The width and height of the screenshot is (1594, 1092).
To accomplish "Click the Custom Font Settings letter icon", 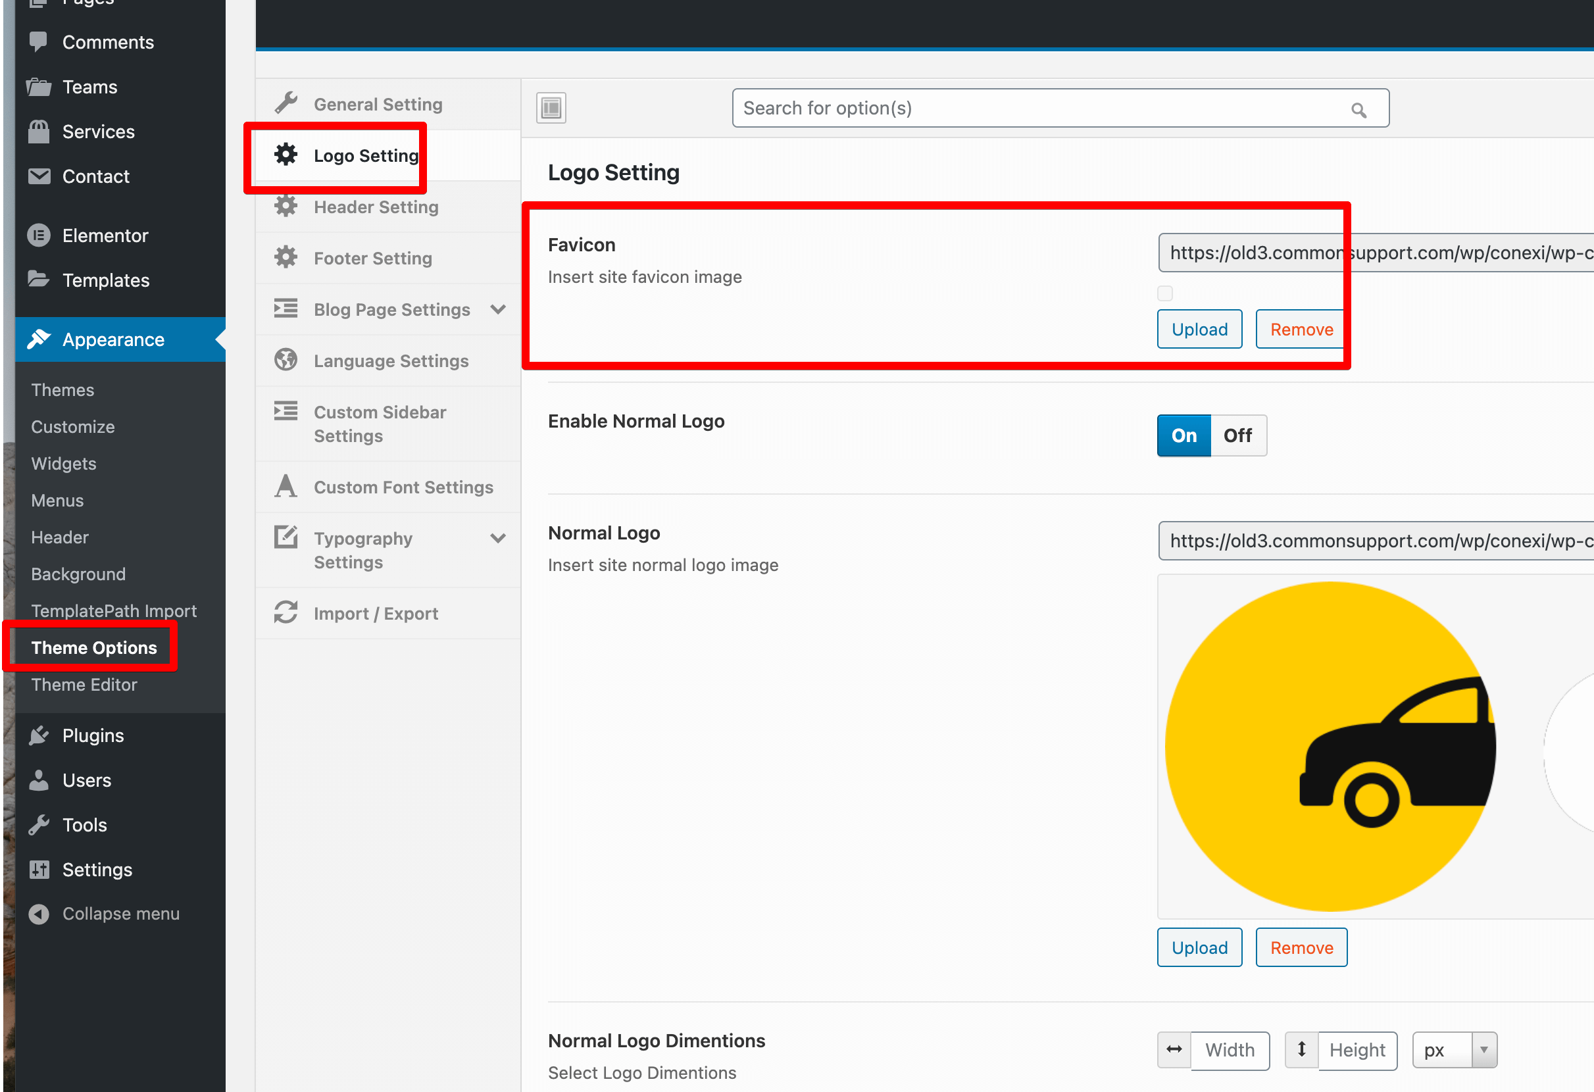I will tap(286, 486).
